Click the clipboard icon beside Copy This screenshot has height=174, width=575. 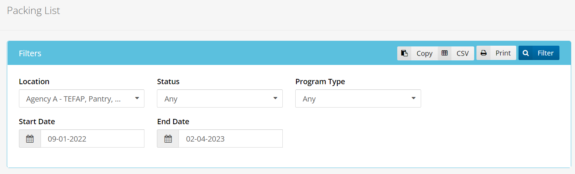[x=404, y=53]
